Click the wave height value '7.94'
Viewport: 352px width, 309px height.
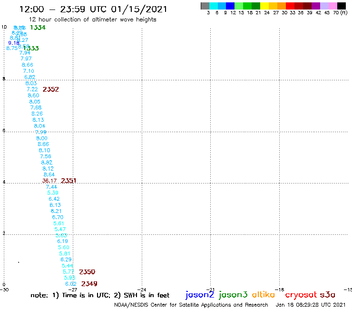pos(25,53)
